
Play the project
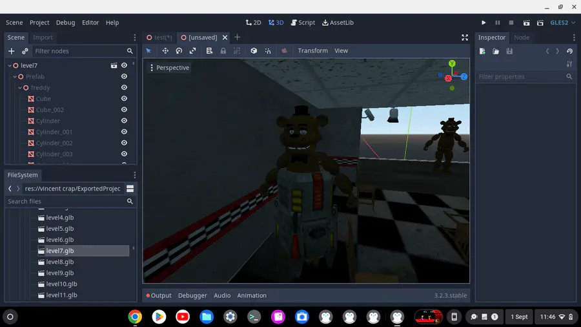coord(484,23)
